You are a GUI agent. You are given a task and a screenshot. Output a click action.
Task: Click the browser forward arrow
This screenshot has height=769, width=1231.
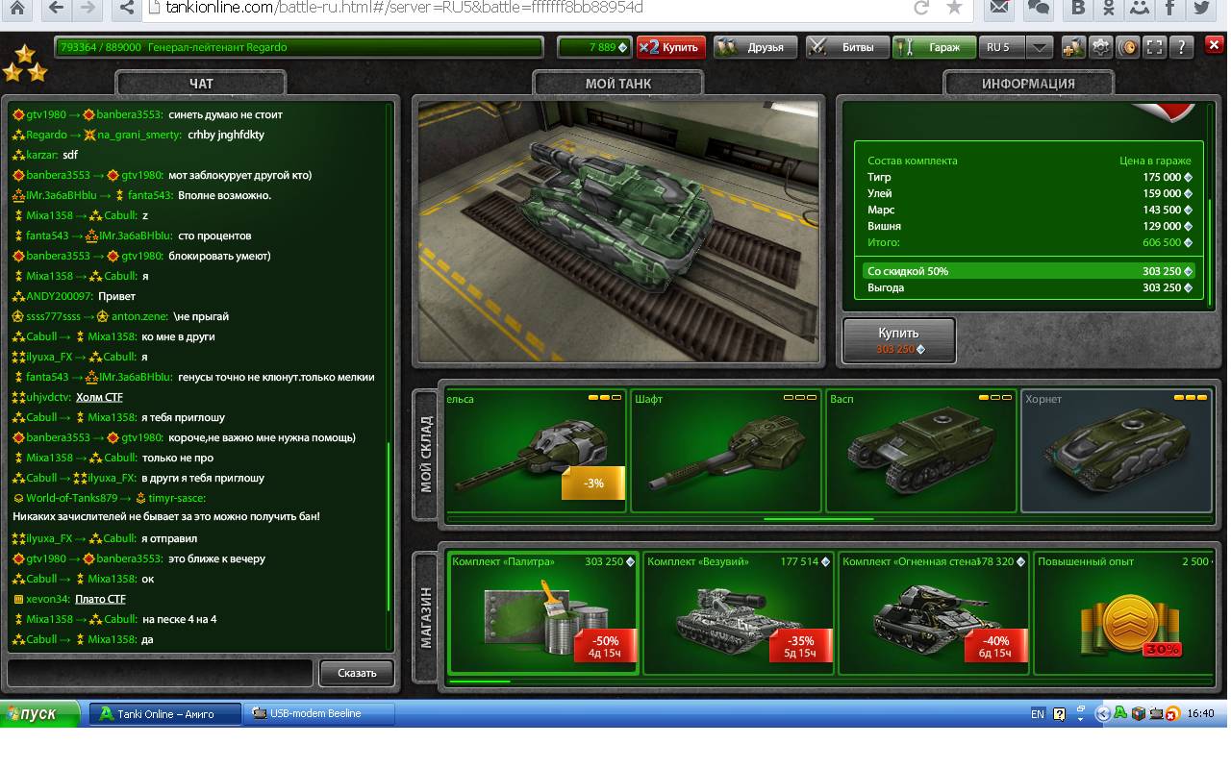pyautogui.click(x=88, y=9)
